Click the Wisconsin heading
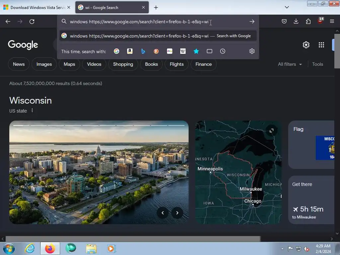The height and width of the screenshot is (255, 340). (x=31, y=101)
